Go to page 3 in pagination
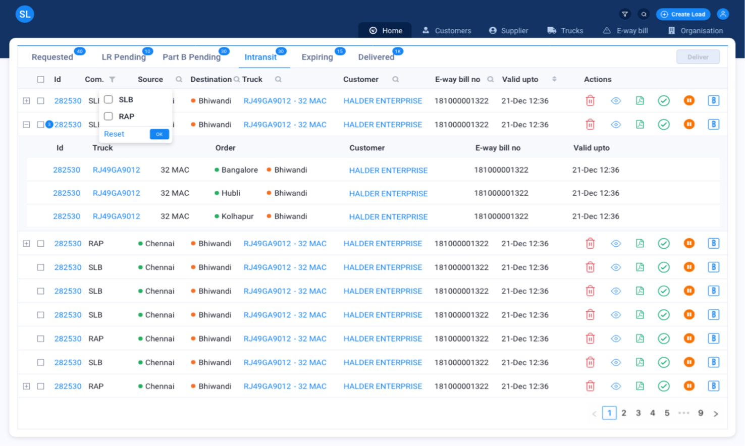This screenshot has height=446, width=745. click(x=638, y=413)
